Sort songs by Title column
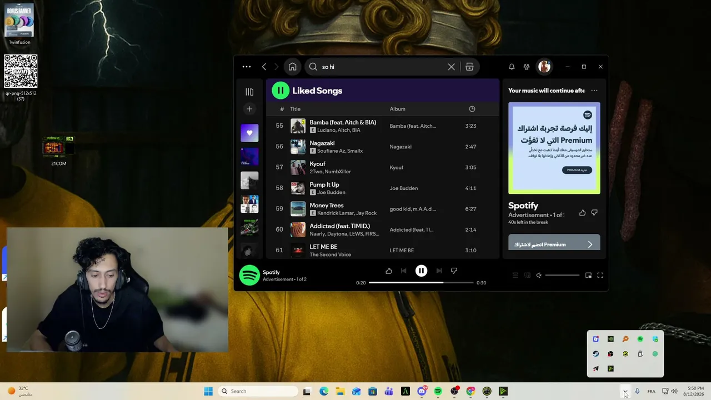 point(295,109)
